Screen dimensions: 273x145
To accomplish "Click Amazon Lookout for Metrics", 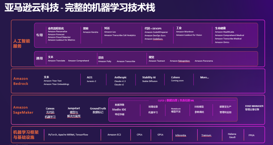I will point(61,40).
